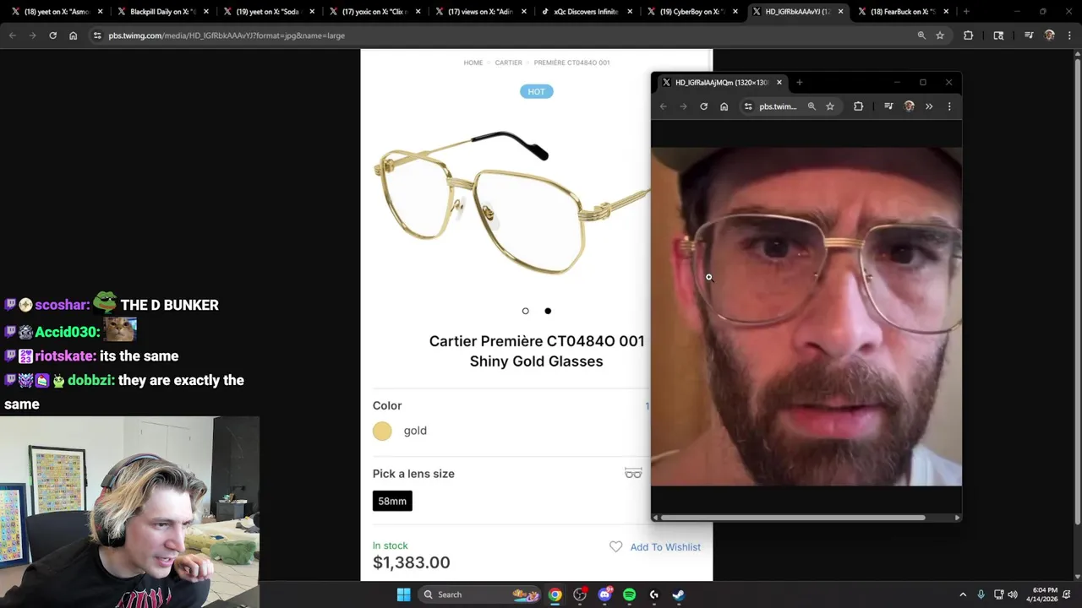The height and width of the screenshot is (608, 1082).
Task: Switch to the 'FearBuck on X' tab
Action: pyautogui.click(x=903, y=12)
